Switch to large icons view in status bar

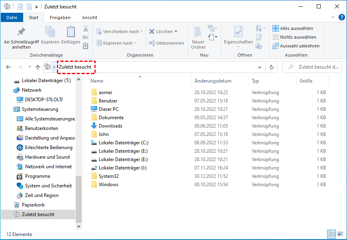tap(340, 234)
